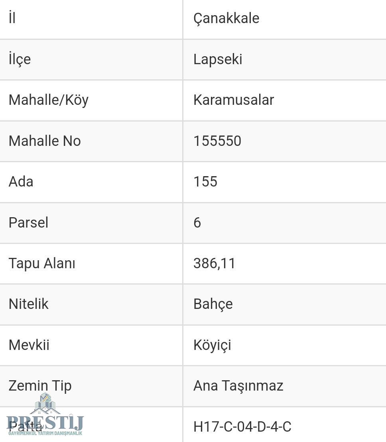386x442 pixels.
Task: Click the Lapseki district value
Action: pos(218,59)
